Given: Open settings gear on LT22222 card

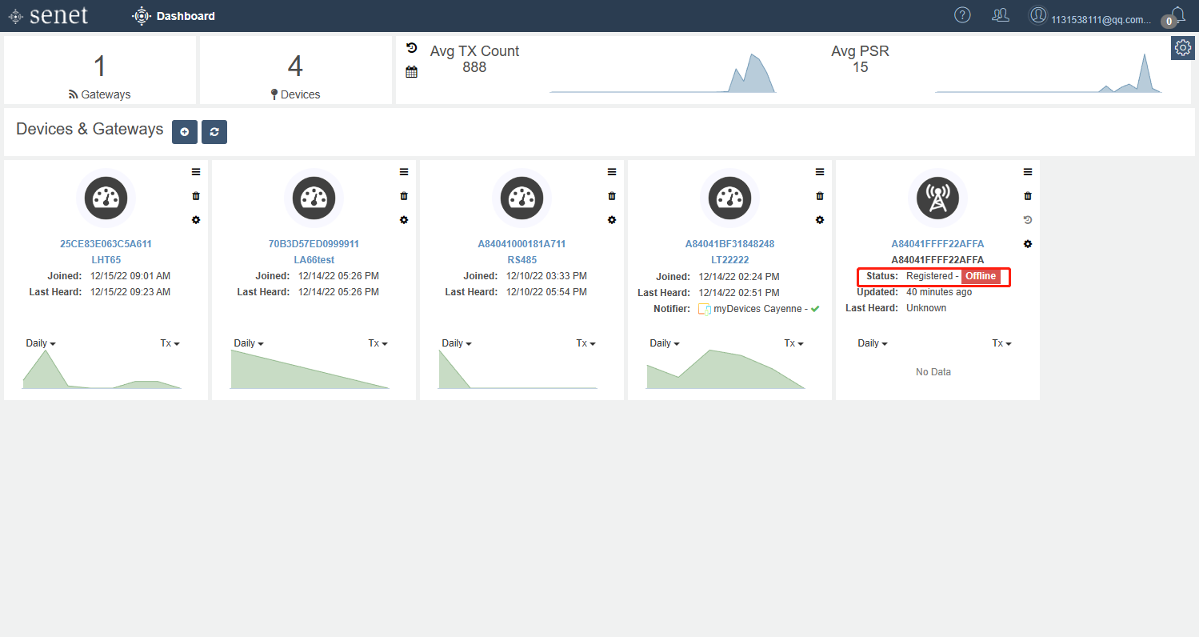Looking at the screenshot, I should pyautogui.click(x=820, y=220).
